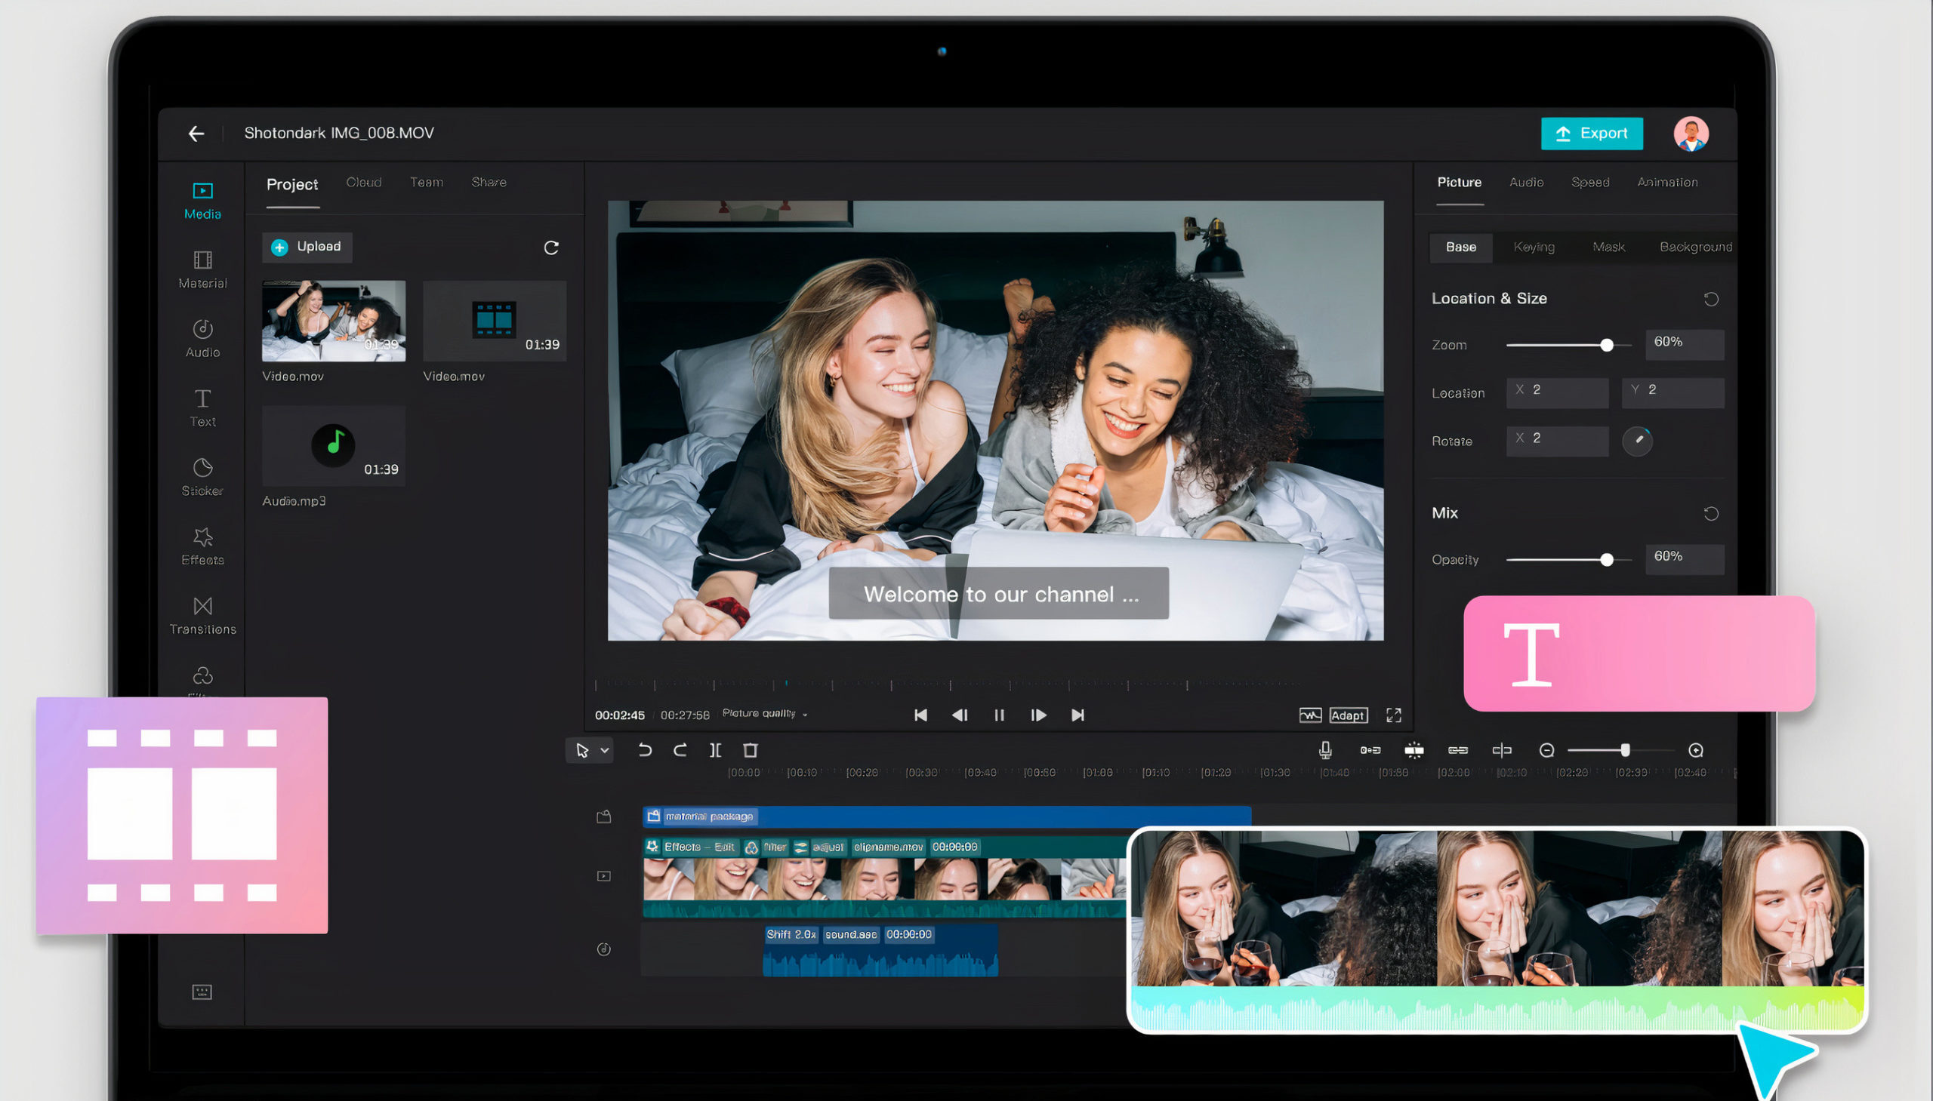The height and width of the screenshot is (1101, 1933).
Task: Toggle the material package track icon
Action: coord(604,817)
